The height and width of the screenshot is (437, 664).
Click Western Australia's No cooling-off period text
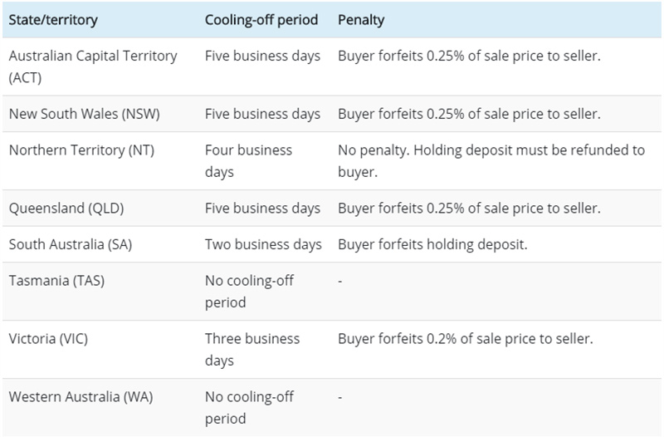click(x=248, y=407)
